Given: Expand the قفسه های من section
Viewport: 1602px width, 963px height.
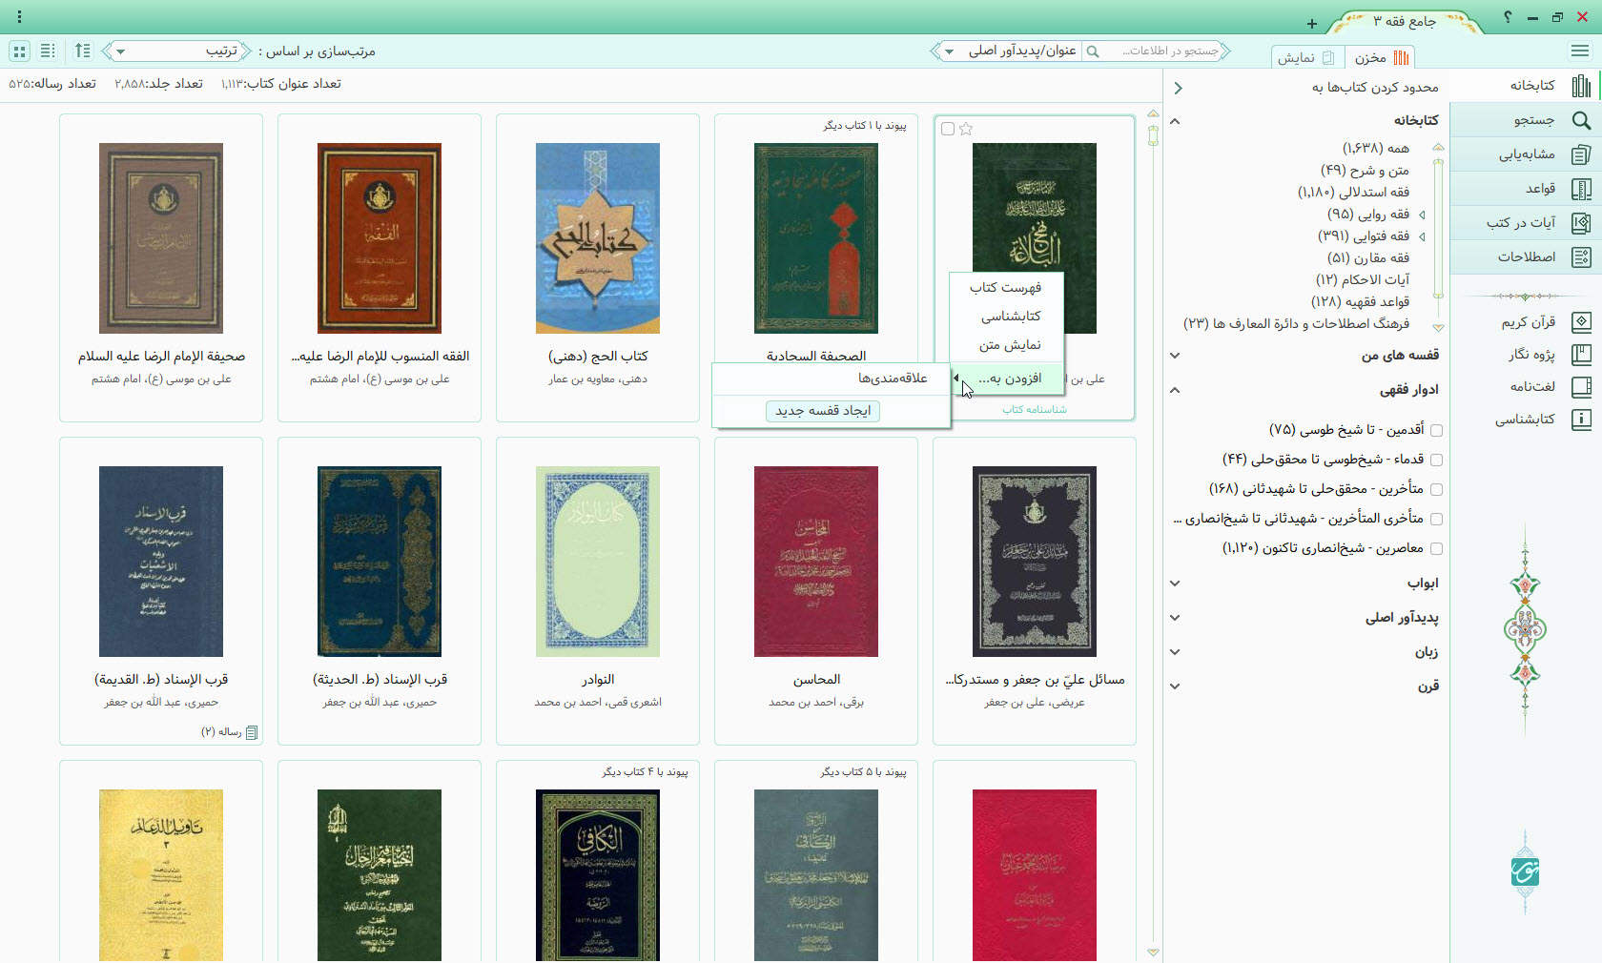Looking at the screenshot, I should pos(1175,356).
